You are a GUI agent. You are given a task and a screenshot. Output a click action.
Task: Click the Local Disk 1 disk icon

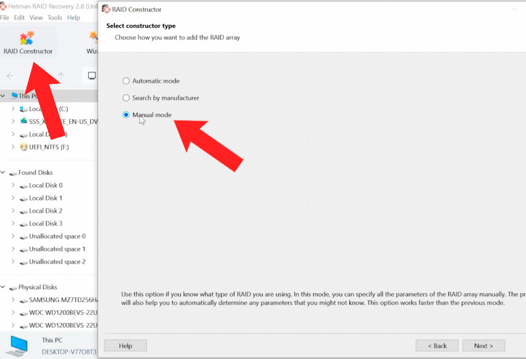[24, 198]
